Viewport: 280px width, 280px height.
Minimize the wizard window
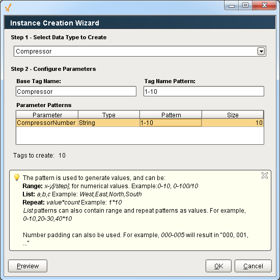click(x=232, y=6)
